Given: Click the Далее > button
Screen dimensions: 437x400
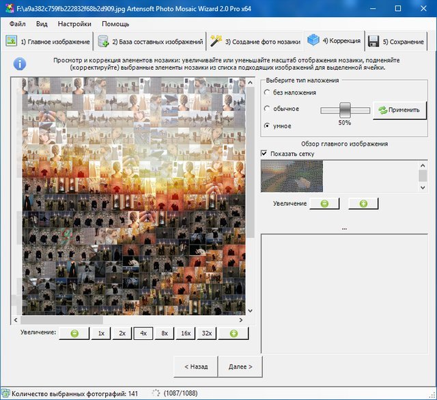Looking at the screenshot, I should pos(240,366).
